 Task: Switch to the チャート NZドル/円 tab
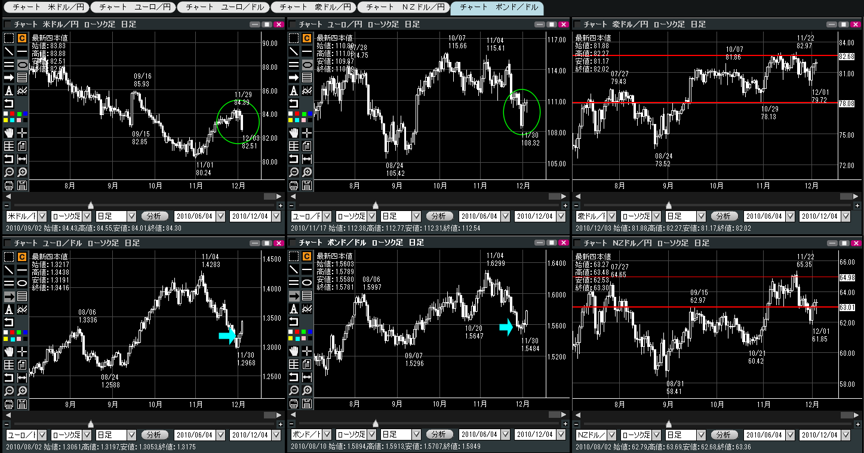404,8
